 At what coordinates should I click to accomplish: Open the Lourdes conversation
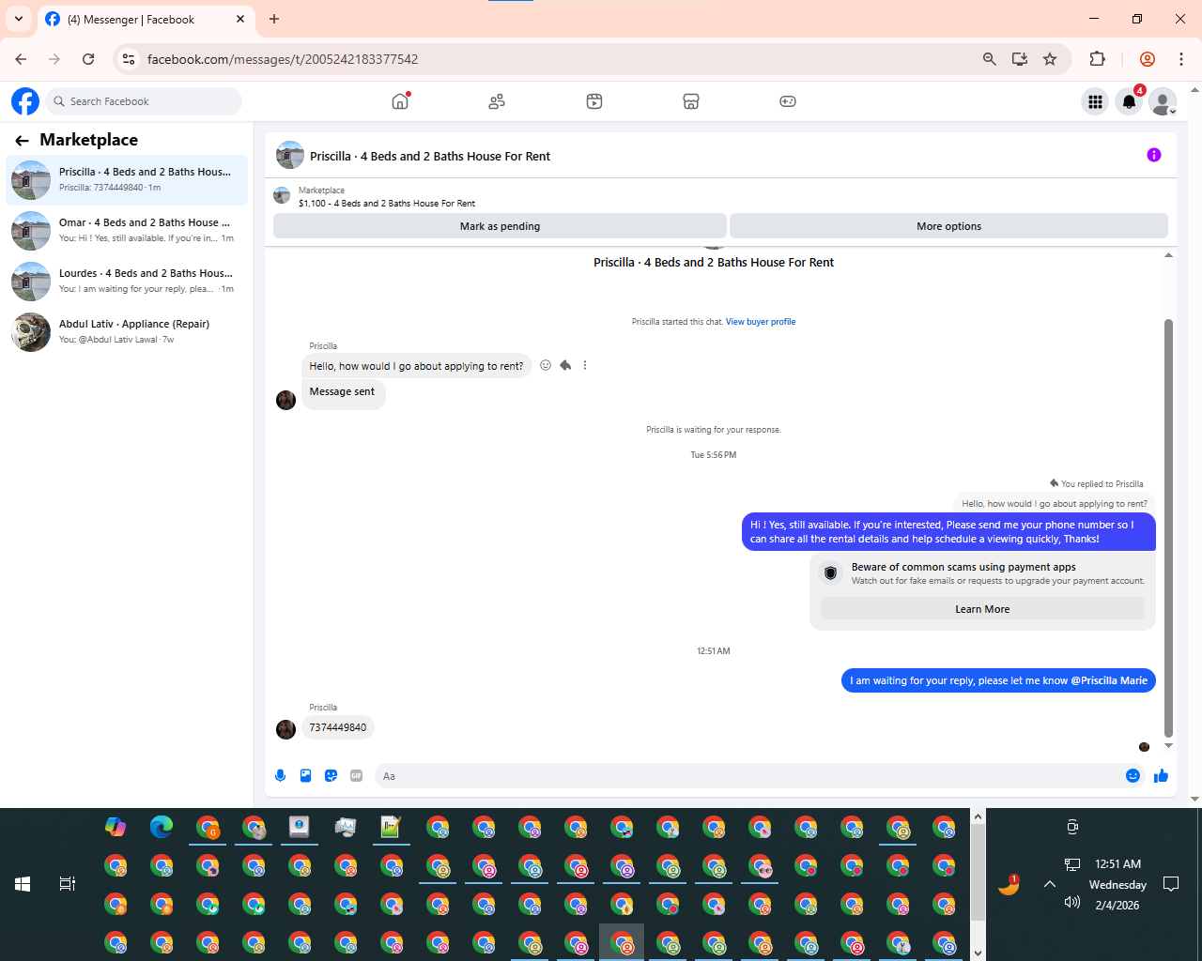[127, 281]
